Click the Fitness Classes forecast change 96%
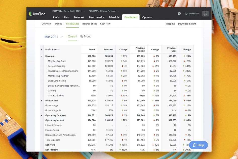 [x=124, y=71]
